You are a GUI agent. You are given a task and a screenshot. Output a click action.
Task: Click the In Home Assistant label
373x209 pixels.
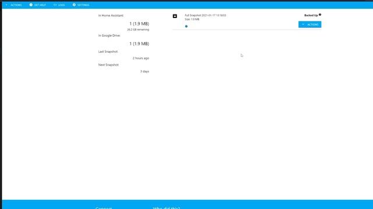click(111, 16)
